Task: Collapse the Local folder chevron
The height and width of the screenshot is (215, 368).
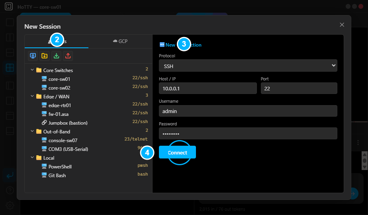Action: (32, 158)
